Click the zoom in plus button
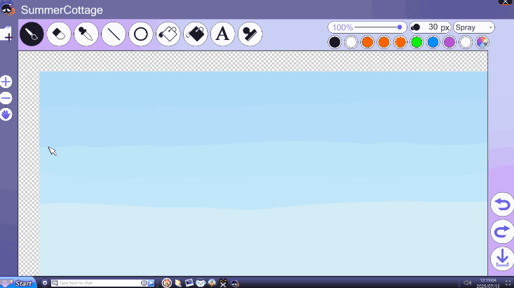The height and width of the screenshot is (288, 514). (x=6, y=82)
